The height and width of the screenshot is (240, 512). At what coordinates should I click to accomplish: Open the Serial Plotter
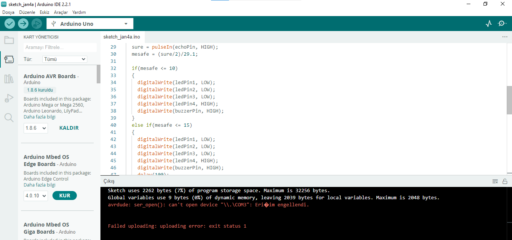click(x=488, y=24)
